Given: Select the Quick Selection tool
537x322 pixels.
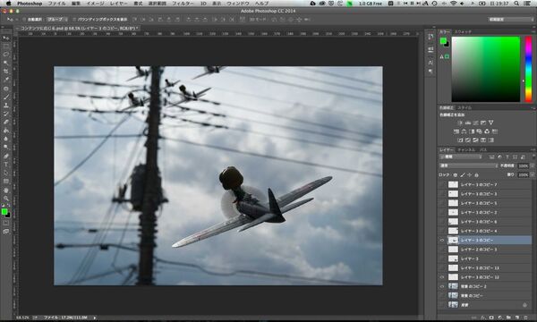Looking at the screenshot, I should tap(6, 63).
